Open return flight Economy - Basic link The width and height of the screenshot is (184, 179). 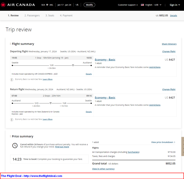pos(105,98)
